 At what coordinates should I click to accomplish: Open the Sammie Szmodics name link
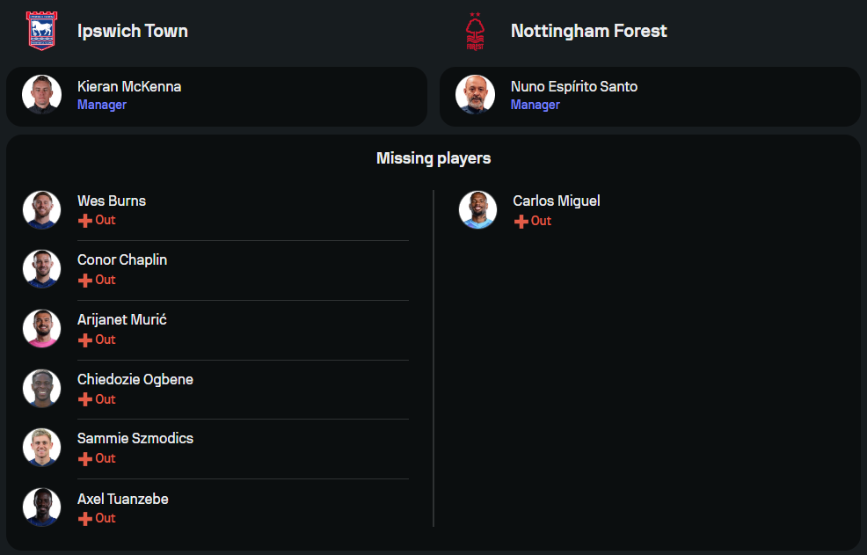coord(135,438)
